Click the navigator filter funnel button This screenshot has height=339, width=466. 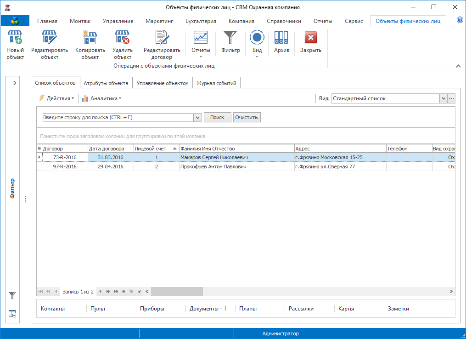click(139, 291)
